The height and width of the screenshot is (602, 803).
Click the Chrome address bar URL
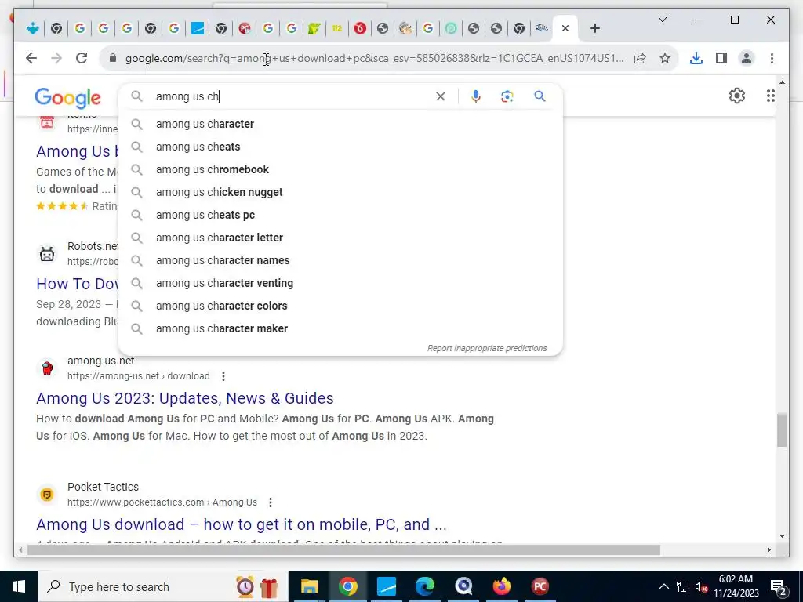374,58
